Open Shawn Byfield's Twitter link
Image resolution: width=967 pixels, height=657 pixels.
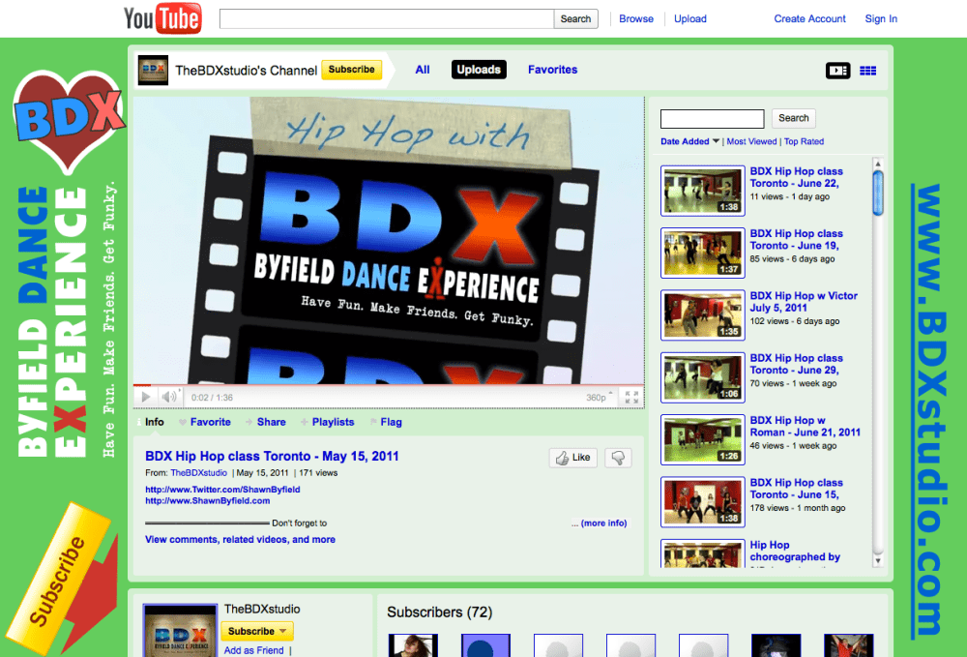(x=224, y=489)
